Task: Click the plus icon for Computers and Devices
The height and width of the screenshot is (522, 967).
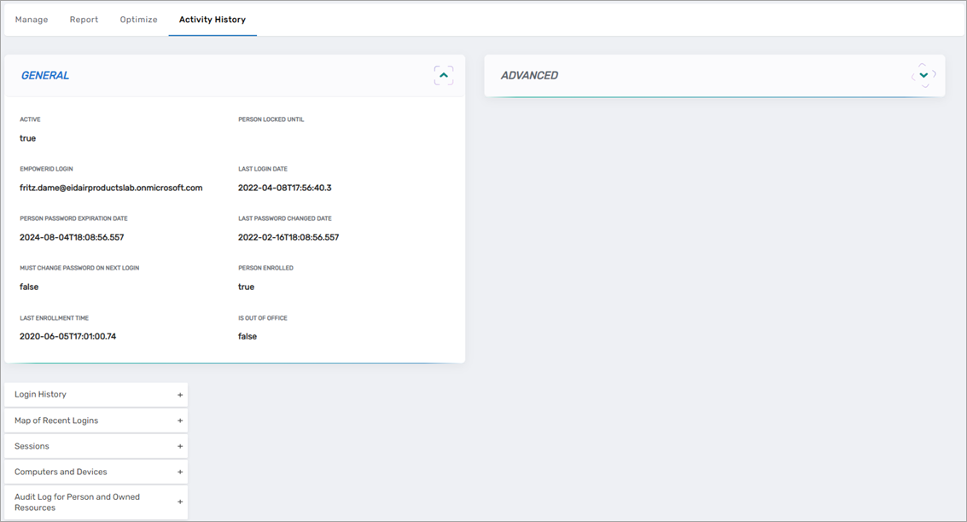Action: coord(179,471)
